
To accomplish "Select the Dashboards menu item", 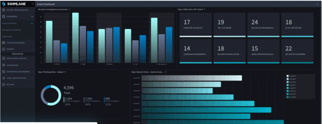I will [x=17, y=16].
